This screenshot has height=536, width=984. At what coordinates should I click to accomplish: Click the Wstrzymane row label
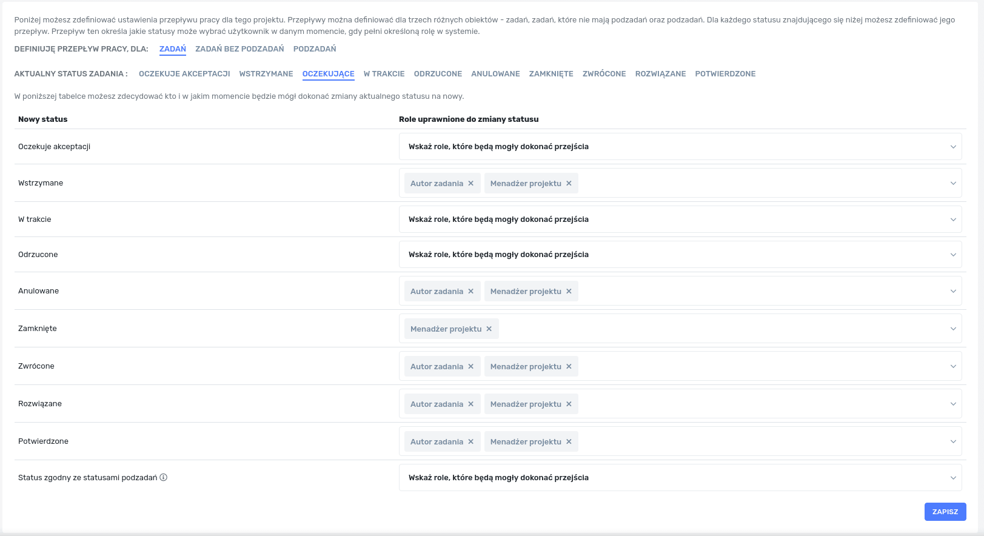coord(41,183)
